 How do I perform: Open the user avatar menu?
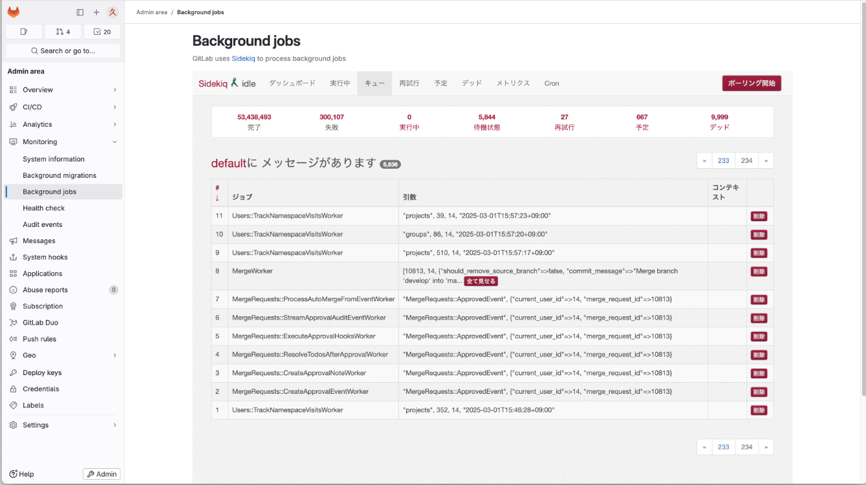click(x=113, y=12)
